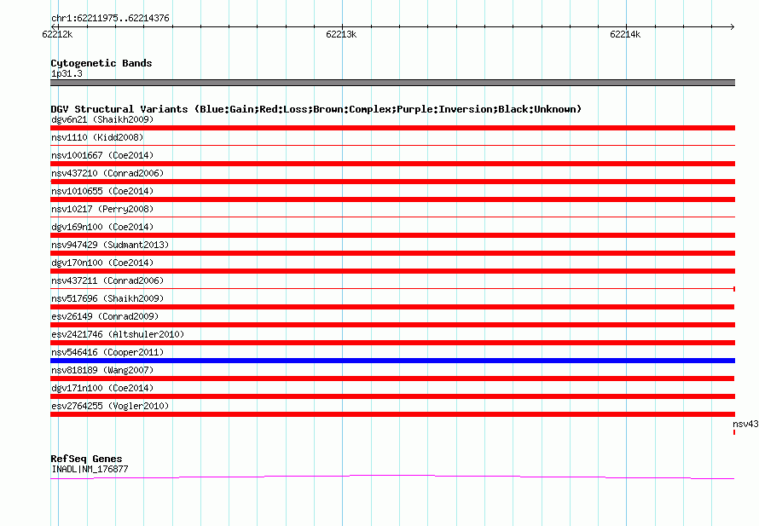Click the blue gain bar for nsv546416
759x526 pixels.
click(x=392, y=361)
